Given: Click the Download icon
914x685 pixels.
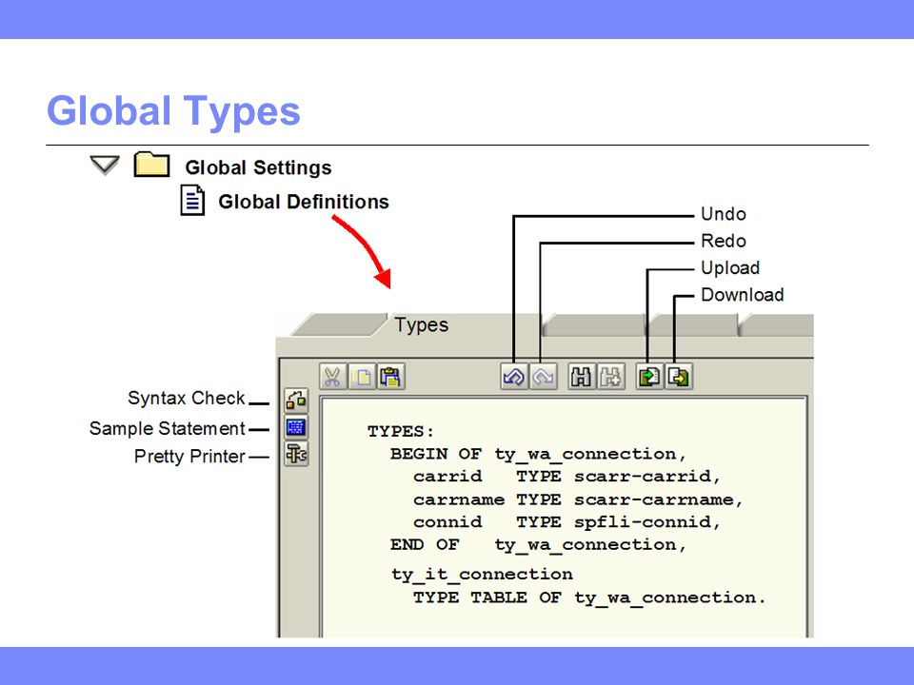Looking at the screenshot, I should point(679,377).
